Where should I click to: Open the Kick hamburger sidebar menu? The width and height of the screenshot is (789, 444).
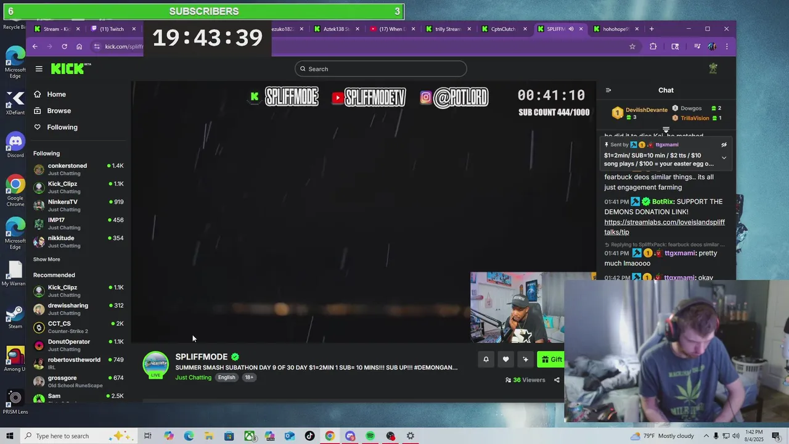pos(39,69)
